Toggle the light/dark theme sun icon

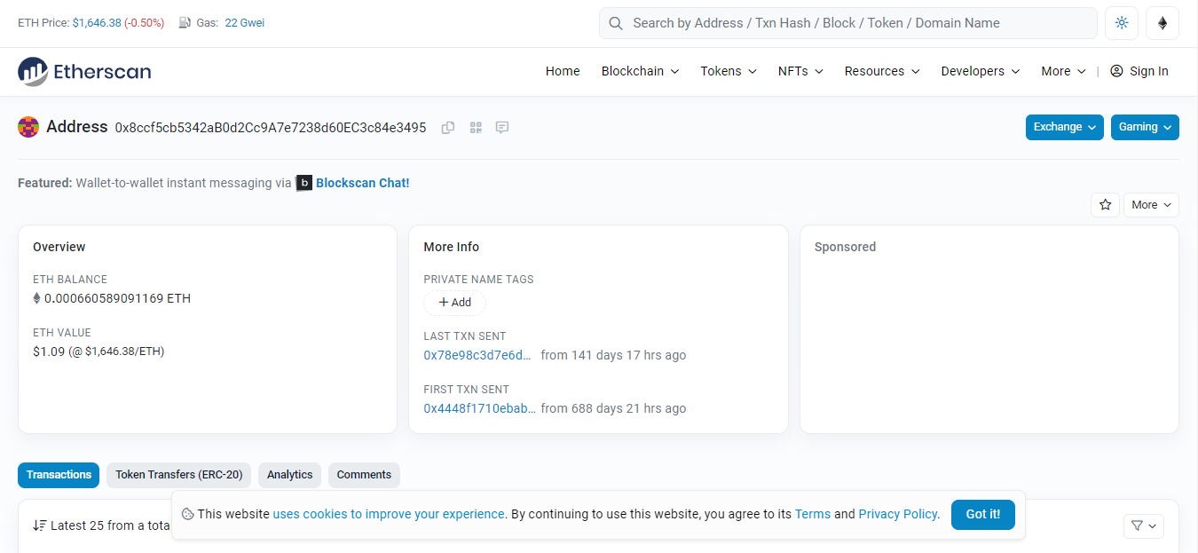coord(1122,23)
